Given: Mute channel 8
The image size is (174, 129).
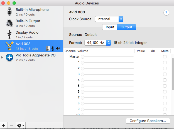Looking at the screenshot, I should coord(165,103).
